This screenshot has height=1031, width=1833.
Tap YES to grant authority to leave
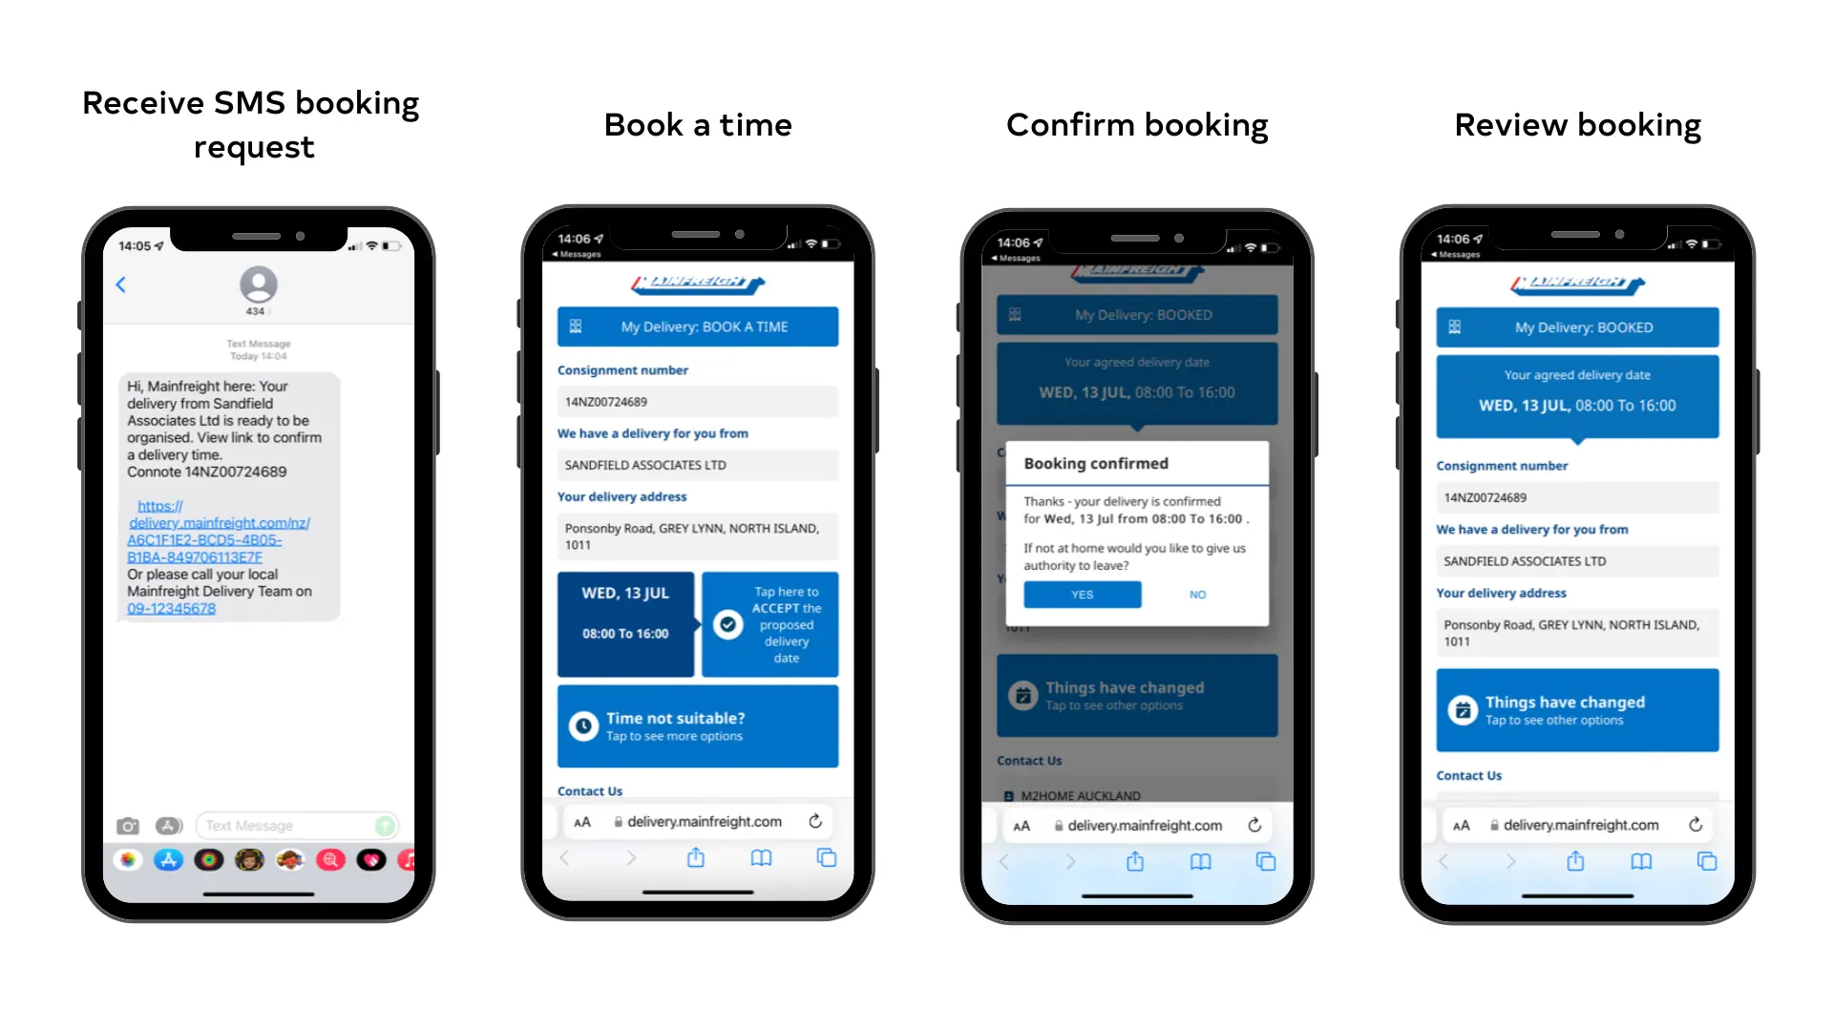click(1079, 593)
